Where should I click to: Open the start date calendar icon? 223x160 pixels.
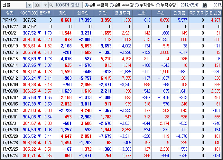tap(205, 5)
